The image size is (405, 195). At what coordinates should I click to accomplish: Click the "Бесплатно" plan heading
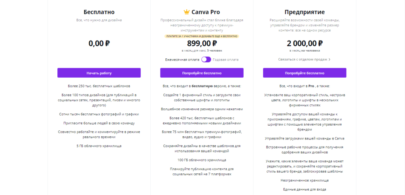[x=99, y=12]
